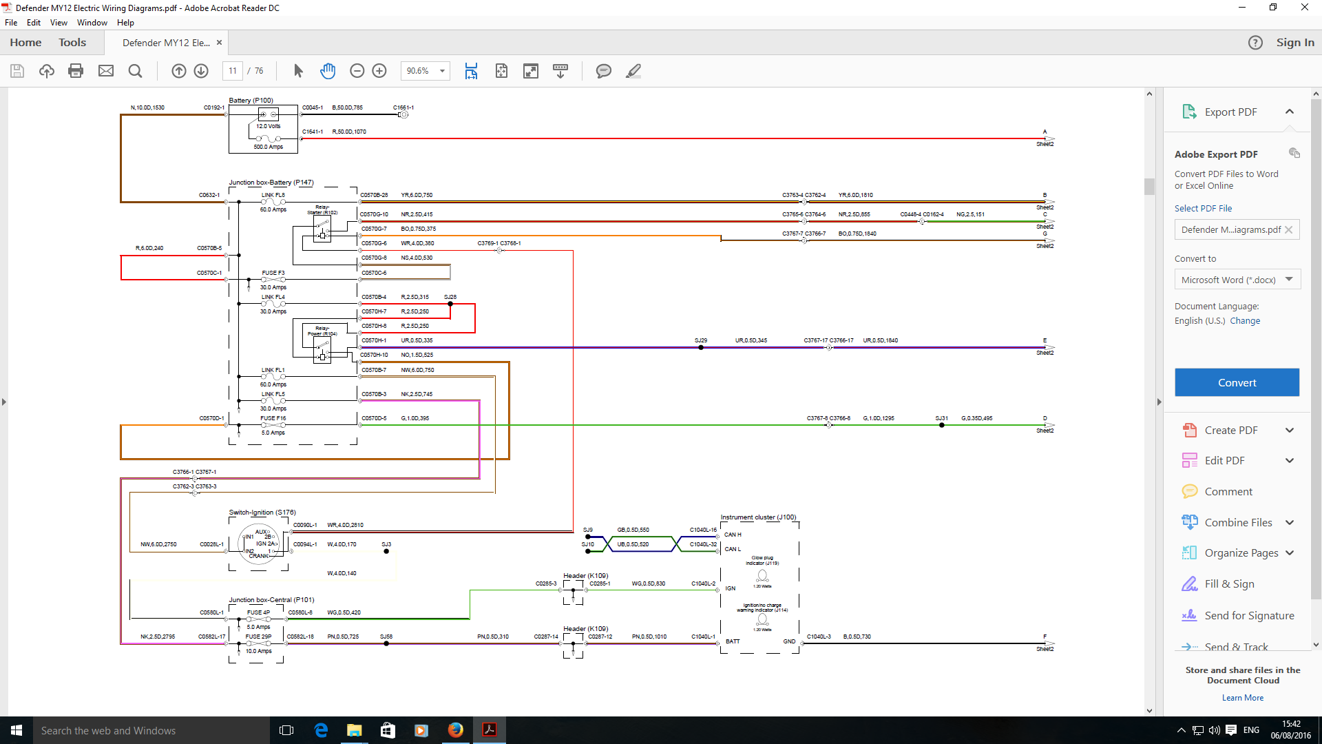Viewport: 1322px width, 744px height.
Task: Zoom in with the plus icon
Action: click(379, 71)
